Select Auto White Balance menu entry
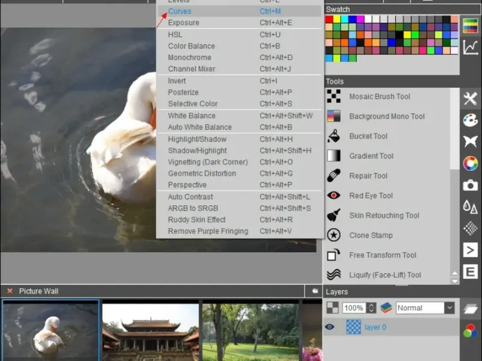482x361 pixels. tap(199, 127)
